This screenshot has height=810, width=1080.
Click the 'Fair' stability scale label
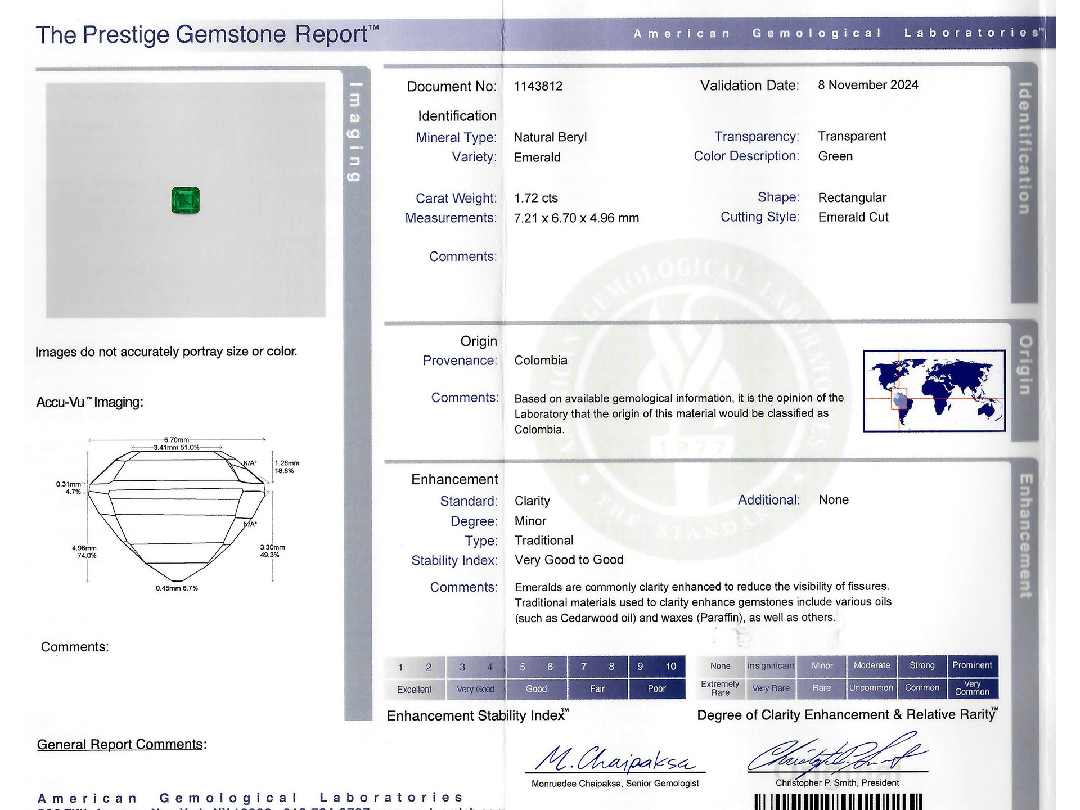tap(598, 689)
